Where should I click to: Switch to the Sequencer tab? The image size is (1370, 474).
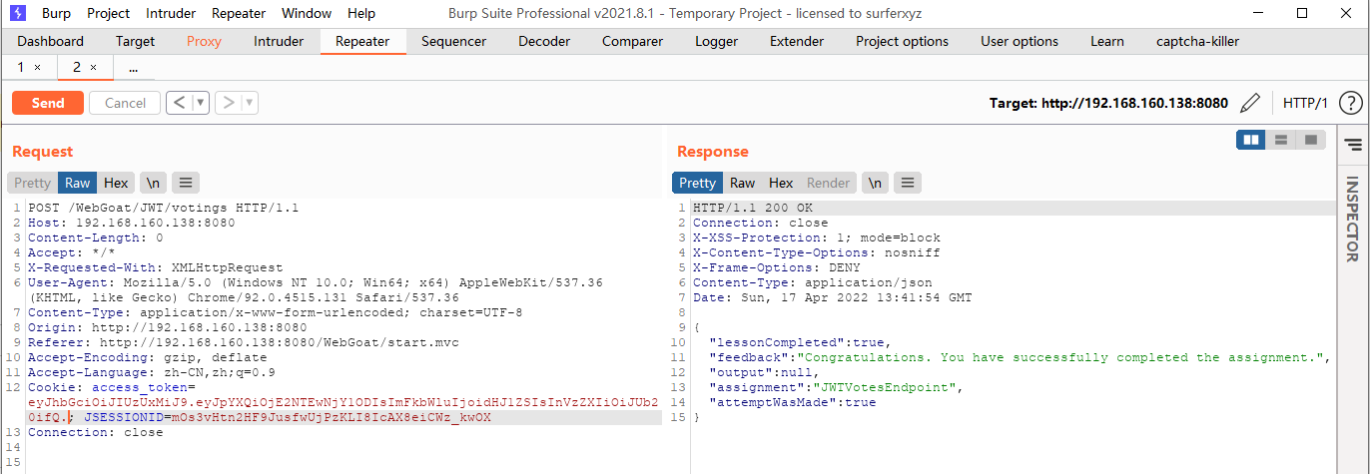click(453, 41)
